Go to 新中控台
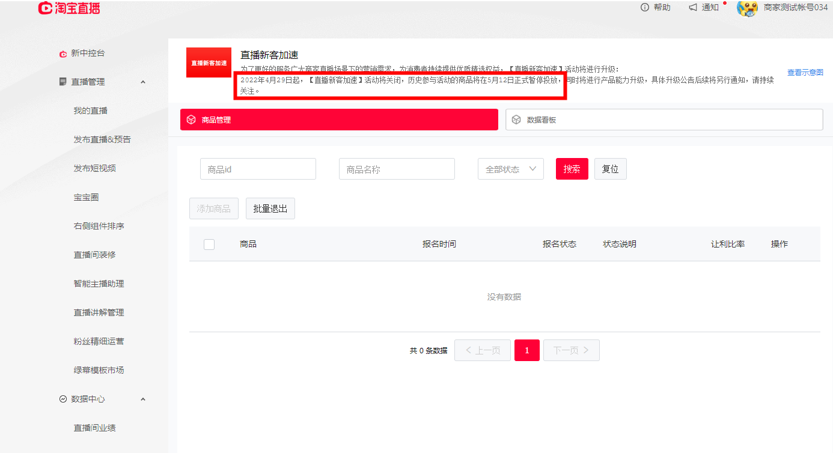 point(88,53)
